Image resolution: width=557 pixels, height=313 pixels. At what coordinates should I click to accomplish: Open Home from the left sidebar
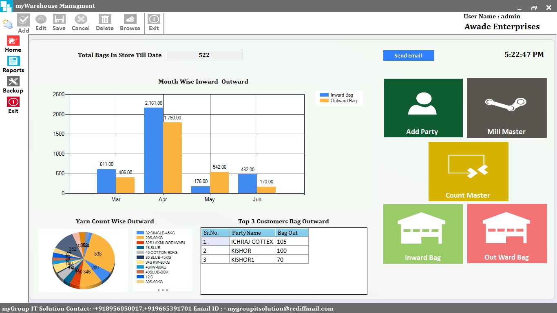(13, 41)
